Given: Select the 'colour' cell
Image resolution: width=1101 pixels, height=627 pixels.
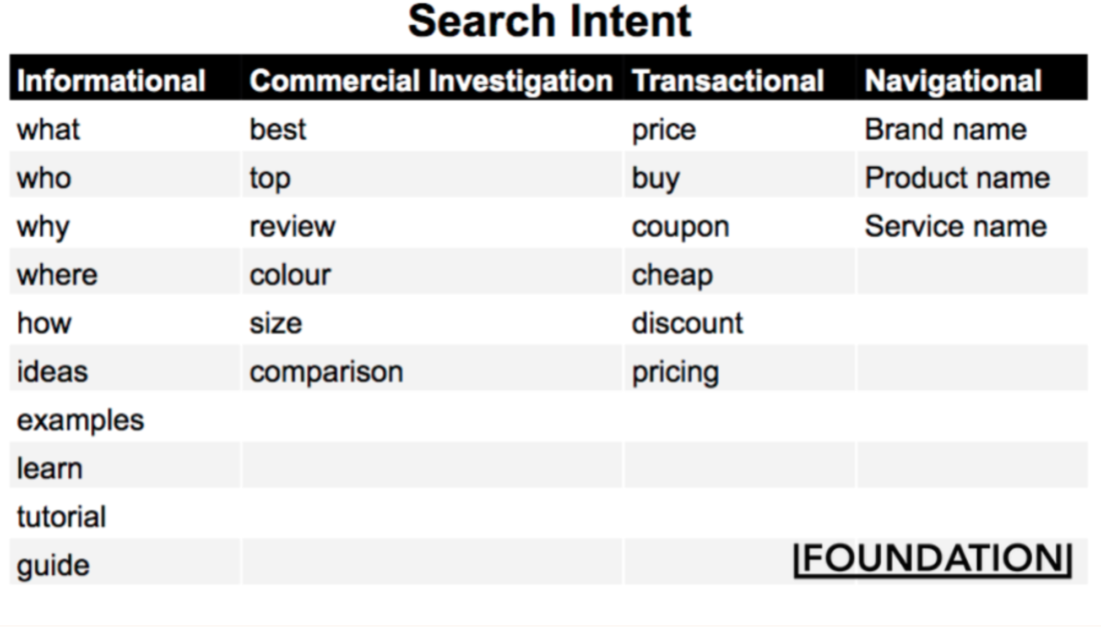Looking at the screenshot, I should (290, 275).
